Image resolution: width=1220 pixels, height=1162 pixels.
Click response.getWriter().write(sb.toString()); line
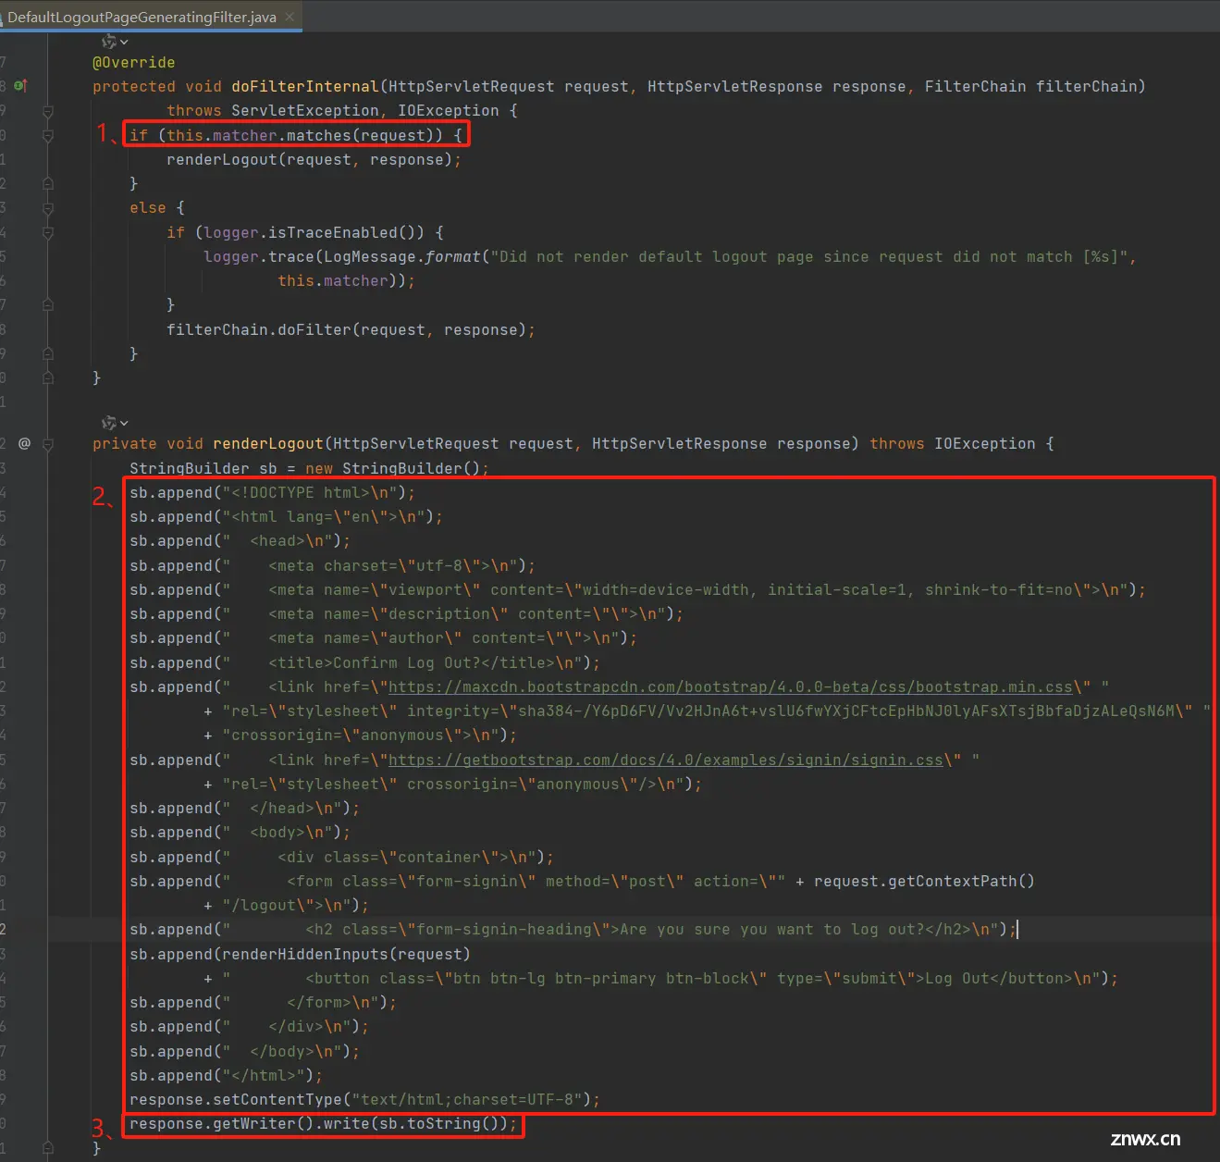pos(323,1124)
